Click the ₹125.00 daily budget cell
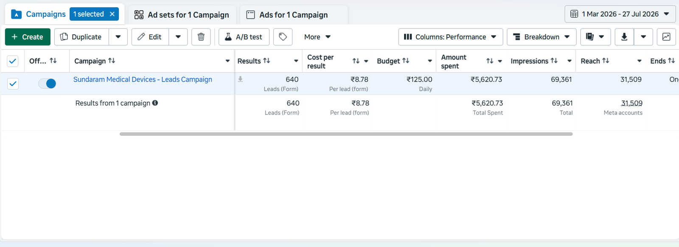Image resolution: width=679 pixels, height=247 pixels. pos(419,79)
